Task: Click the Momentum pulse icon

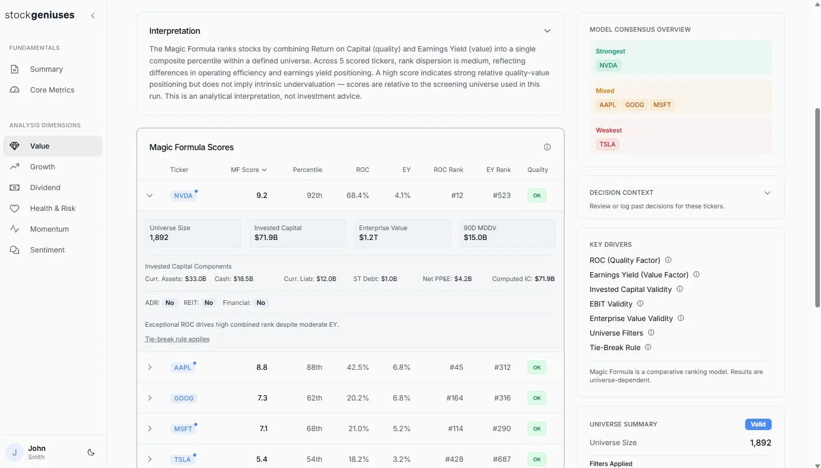Action: pyautogui.click(x=15, y=229)
